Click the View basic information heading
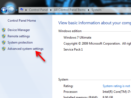The width and height of the screenshot is (131, 98). click(x=95, y=23)
